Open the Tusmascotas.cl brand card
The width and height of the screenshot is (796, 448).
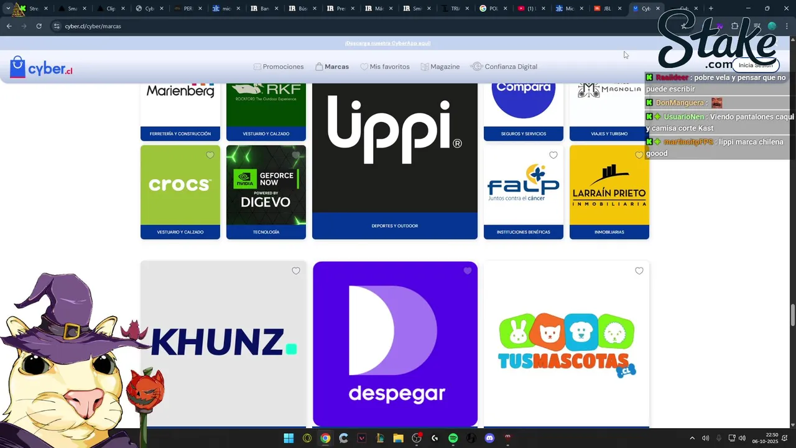[x=567, y=343]
